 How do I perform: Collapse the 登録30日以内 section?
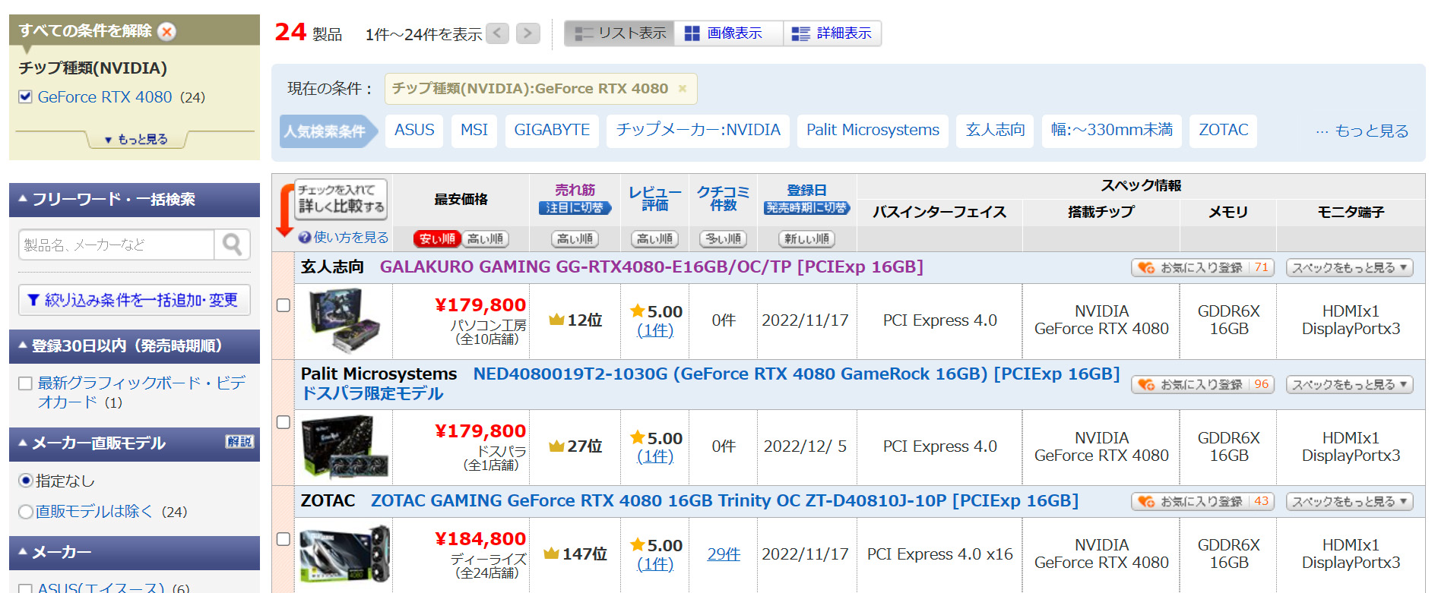(134, 346)
